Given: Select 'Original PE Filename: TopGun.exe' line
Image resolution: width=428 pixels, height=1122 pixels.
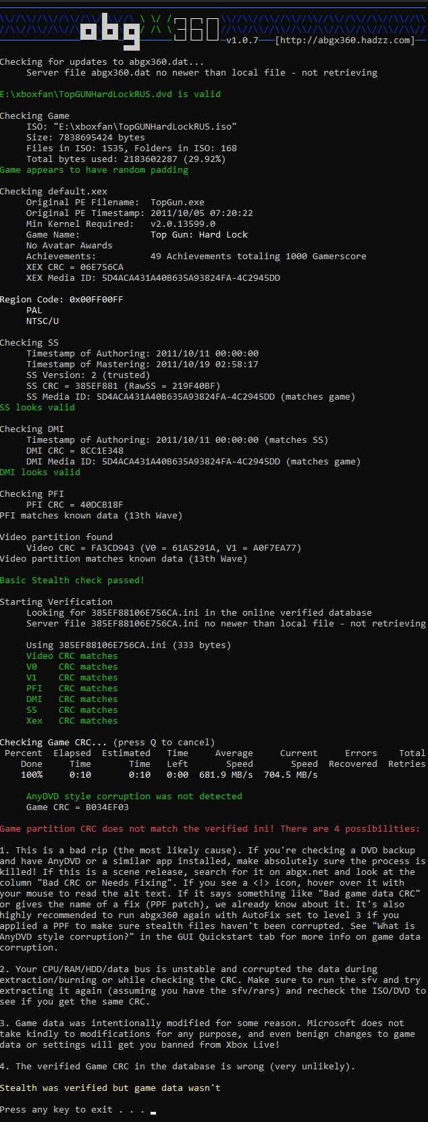Looking at the screenshot, I should tap(115, 203).
